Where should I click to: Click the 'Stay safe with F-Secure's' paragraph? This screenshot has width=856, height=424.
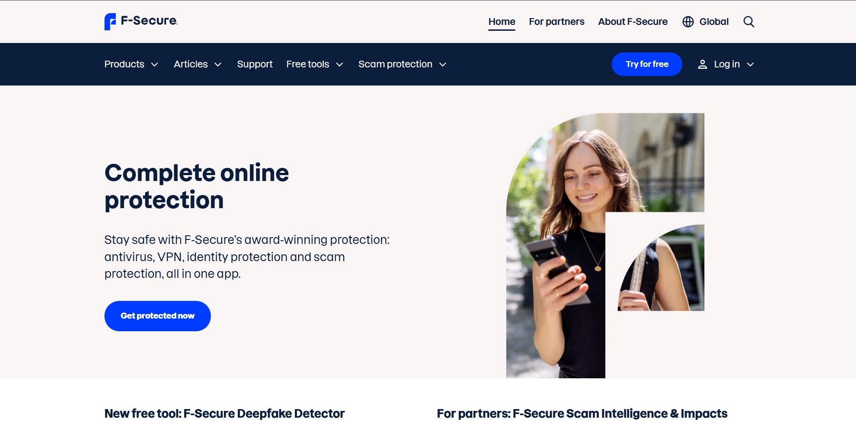click(x=247, y=257)
